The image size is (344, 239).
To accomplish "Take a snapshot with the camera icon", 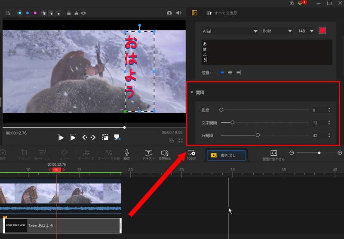I will [169, 13].
